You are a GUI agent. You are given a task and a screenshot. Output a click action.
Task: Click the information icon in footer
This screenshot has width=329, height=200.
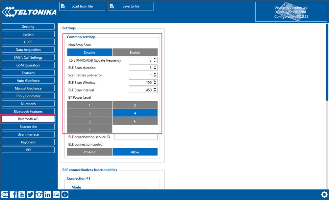click(x=65, y=194)
